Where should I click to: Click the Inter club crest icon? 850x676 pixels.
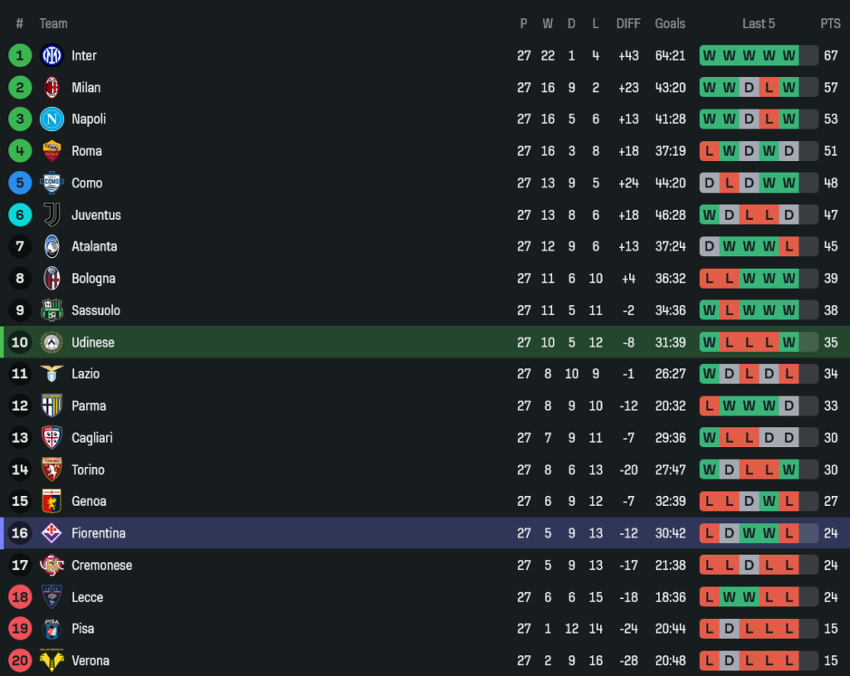[x=51, y=56]
